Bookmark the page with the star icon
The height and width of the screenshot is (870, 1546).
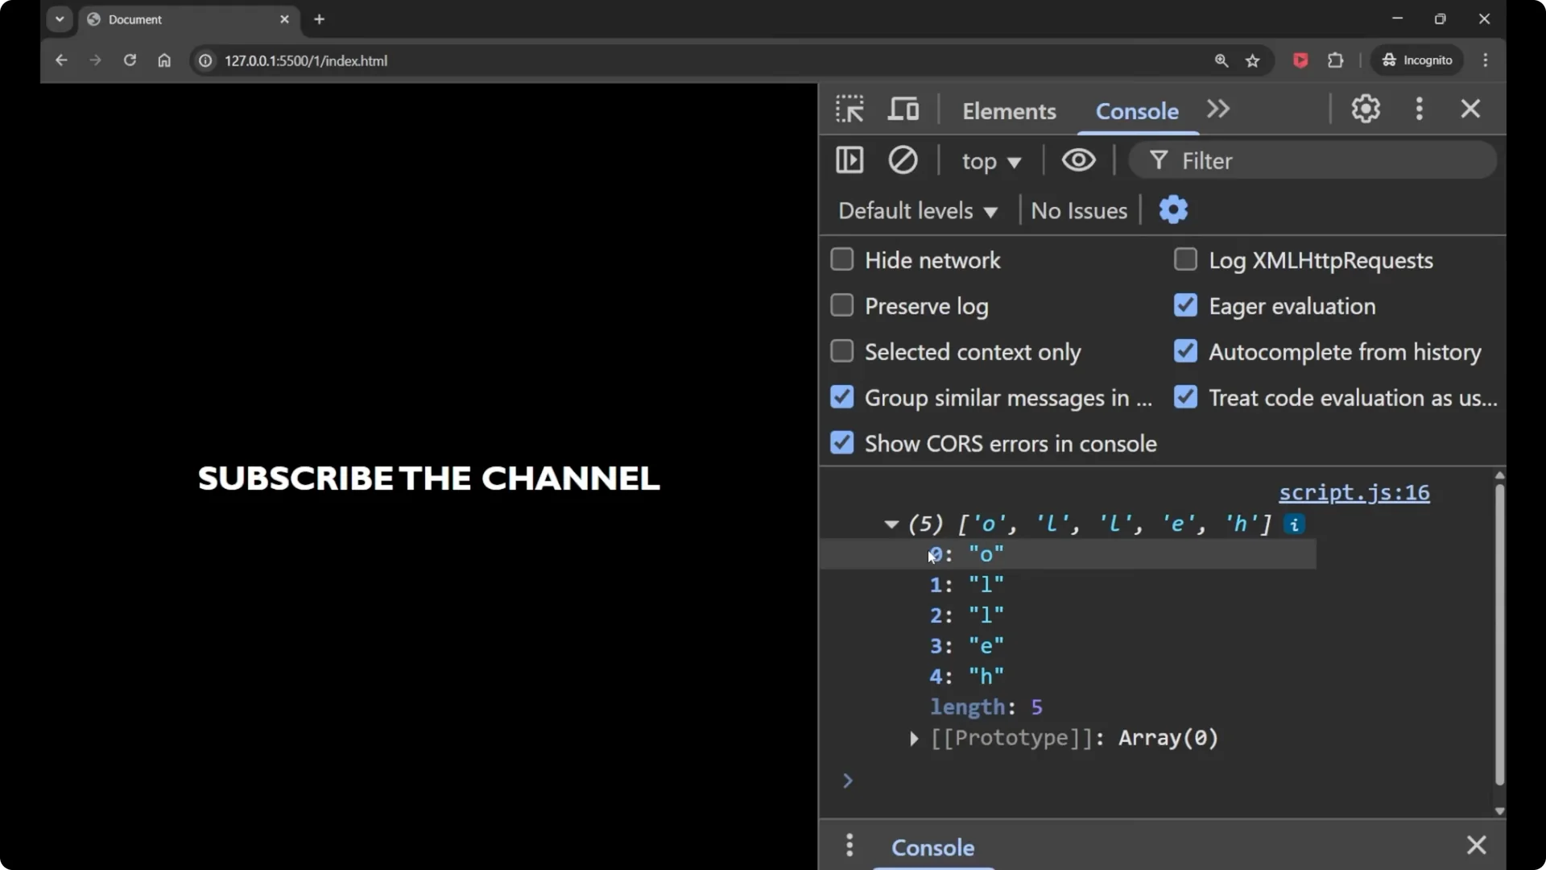(x=1254, y=60)
